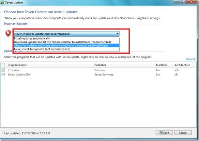Screen dimensions: 199x141
Task: Click the red shield warning icon
Action: coord(8,33)
